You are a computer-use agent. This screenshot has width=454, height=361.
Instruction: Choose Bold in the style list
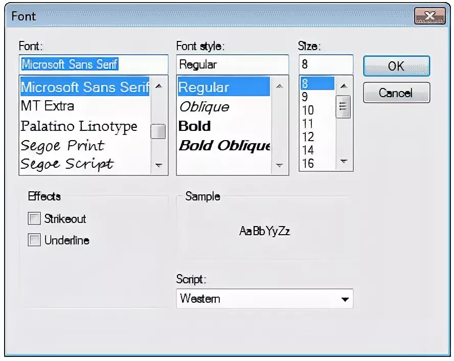point(224,126)
